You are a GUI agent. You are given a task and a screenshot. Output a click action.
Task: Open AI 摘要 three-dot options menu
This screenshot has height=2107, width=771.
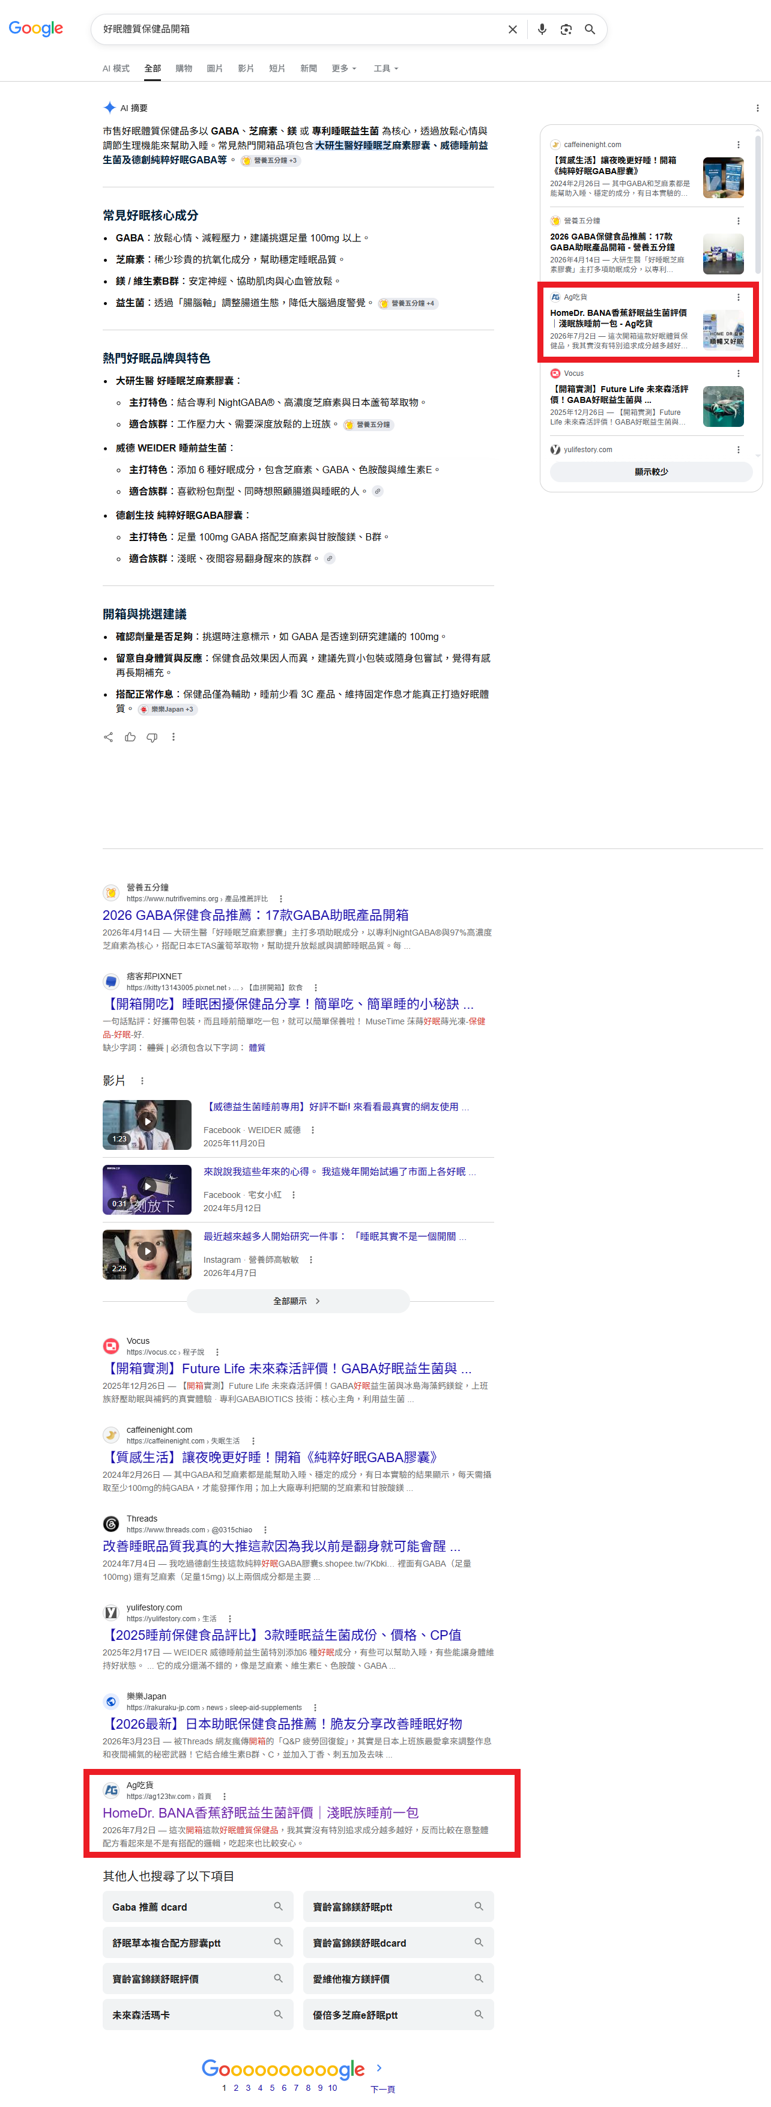[x=757, y=108]
